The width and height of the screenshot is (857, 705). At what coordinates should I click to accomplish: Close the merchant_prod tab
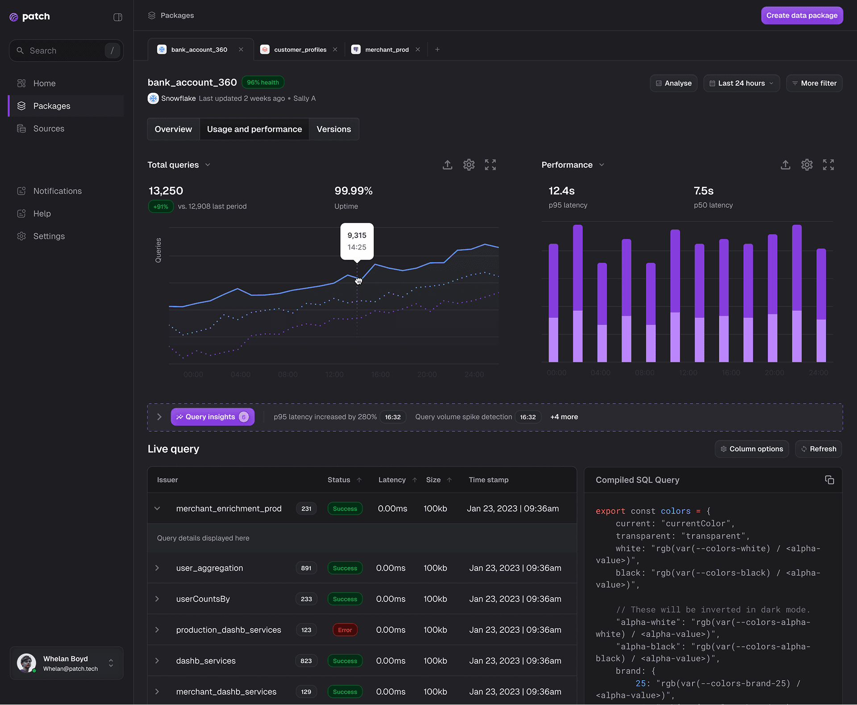(418, 49)
